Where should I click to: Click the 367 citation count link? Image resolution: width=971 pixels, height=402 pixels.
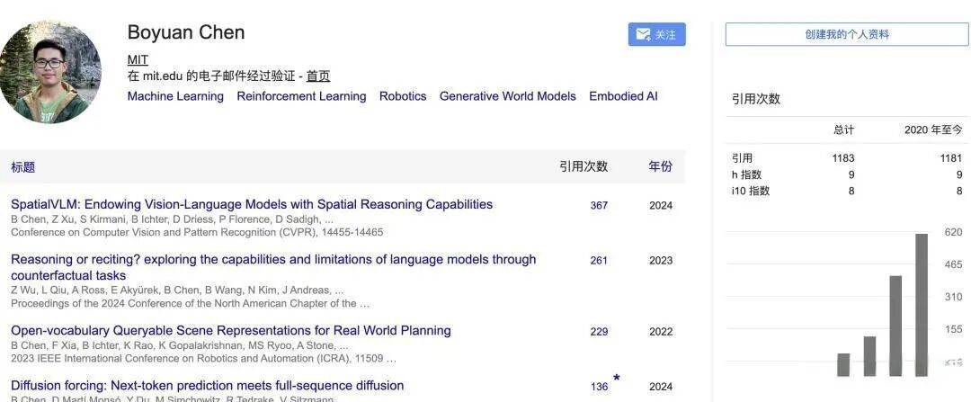(x=599, y=206)
